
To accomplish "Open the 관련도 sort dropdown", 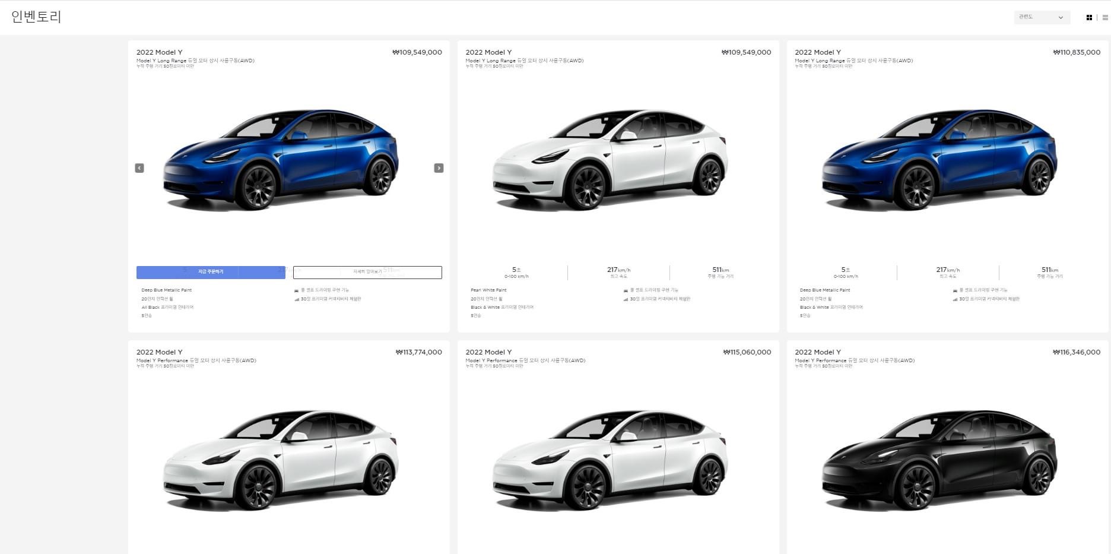I will coord(1042,17).
